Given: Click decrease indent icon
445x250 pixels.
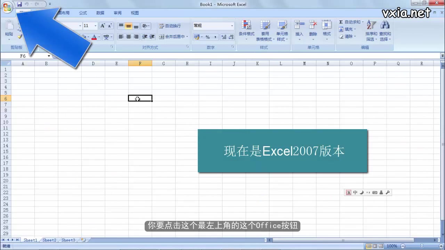Looking at the screenshot, I should [x=145, y=36].
